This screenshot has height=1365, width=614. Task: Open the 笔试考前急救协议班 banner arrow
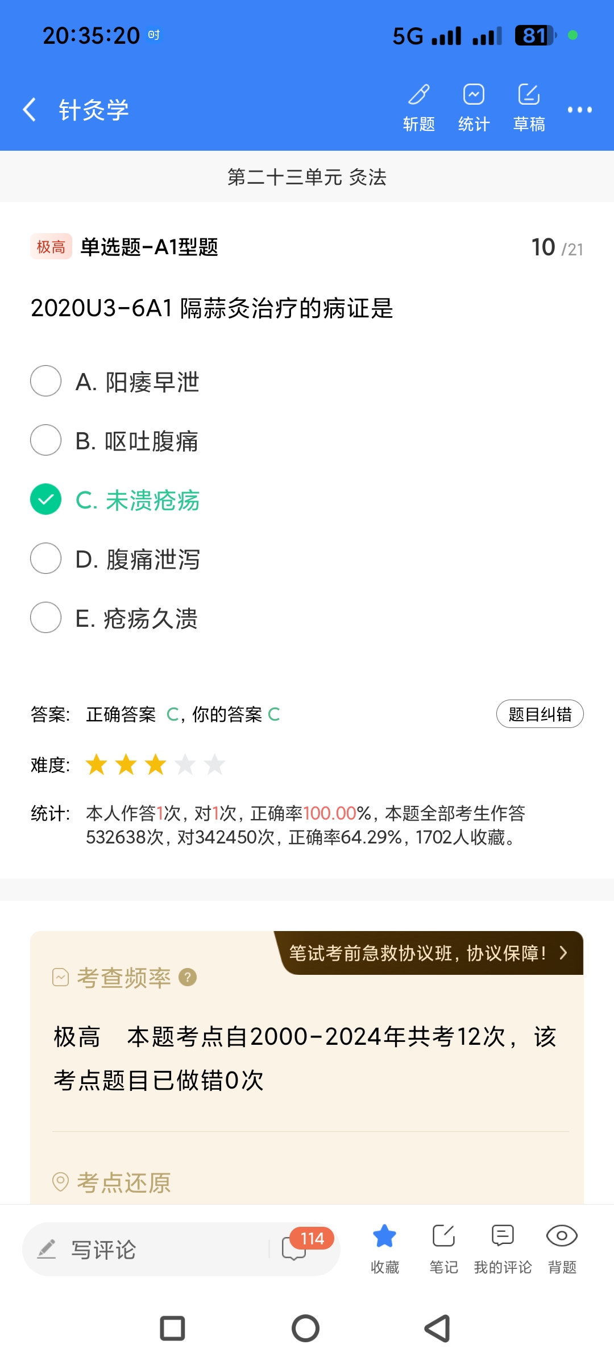tap(563, 953)
